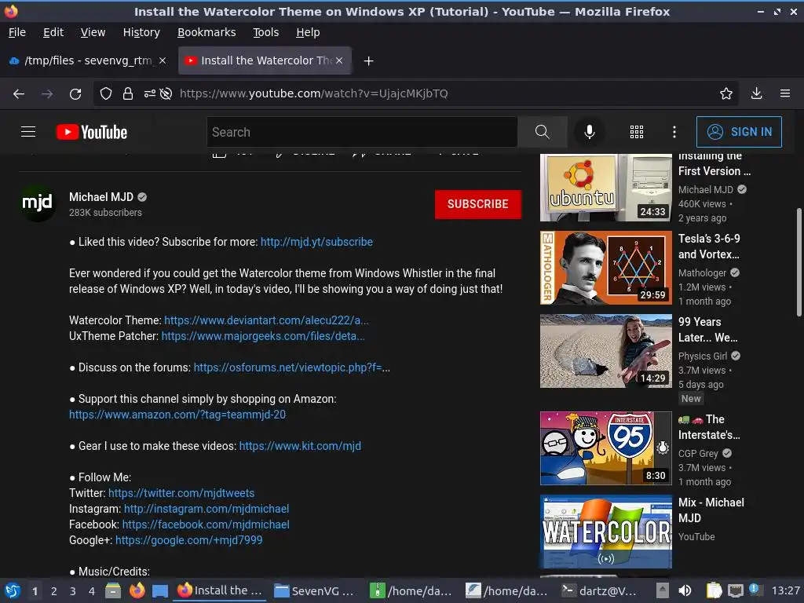Switch to virtual desktop 4
Screen dimensions: 804x603
point(91,591)
